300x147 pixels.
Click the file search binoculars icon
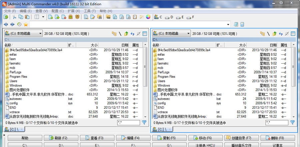coord(99,17)
